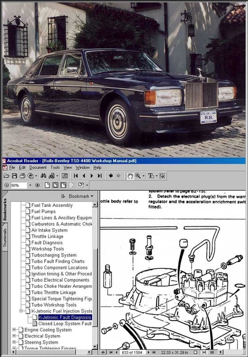Click the Go to previous view arrow
The height and width of the screenshot is (357, 248).
(x=111, y=176)
